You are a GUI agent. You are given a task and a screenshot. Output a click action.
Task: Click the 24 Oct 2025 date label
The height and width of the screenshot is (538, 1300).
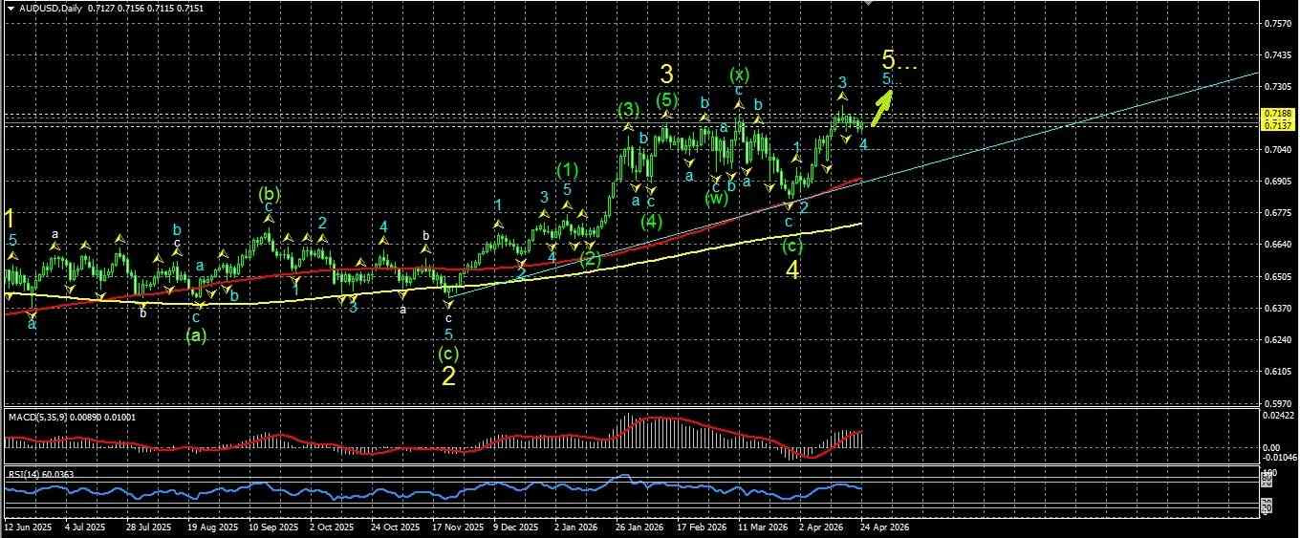[396, 527]
